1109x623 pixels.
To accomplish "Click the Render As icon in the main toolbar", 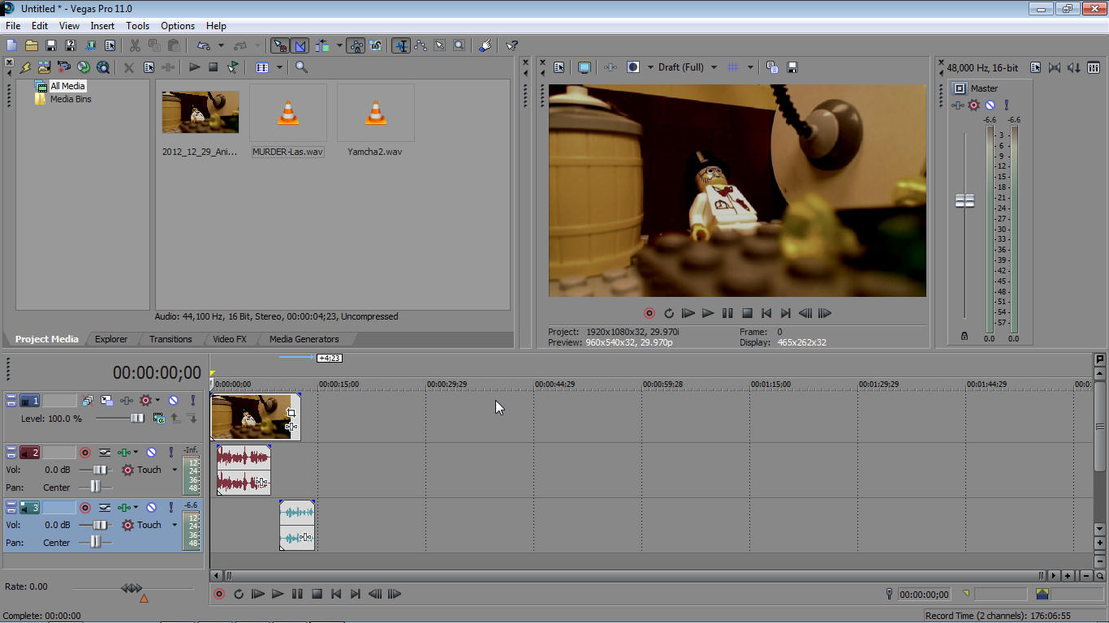I will point(90,45).
